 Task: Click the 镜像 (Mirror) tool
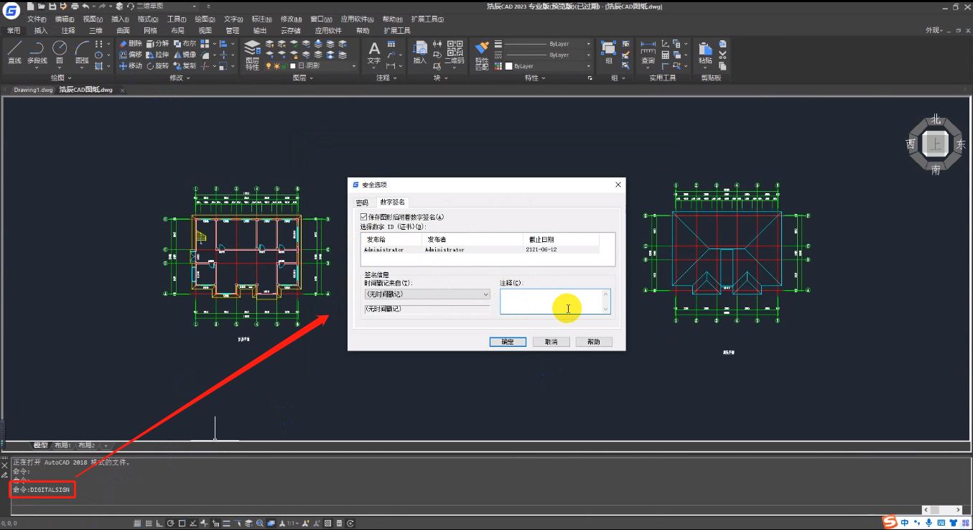tap(185, 55)
